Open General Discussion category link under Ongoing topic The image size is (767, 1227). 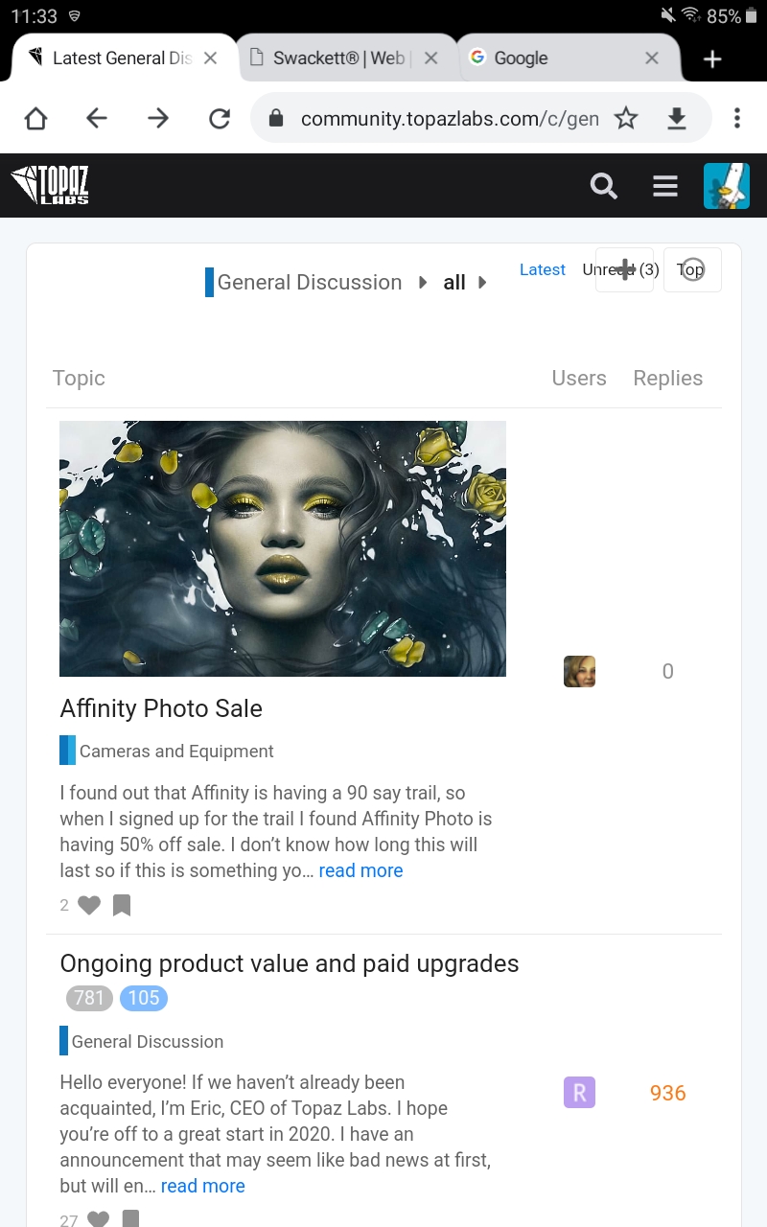(142, 1041)
